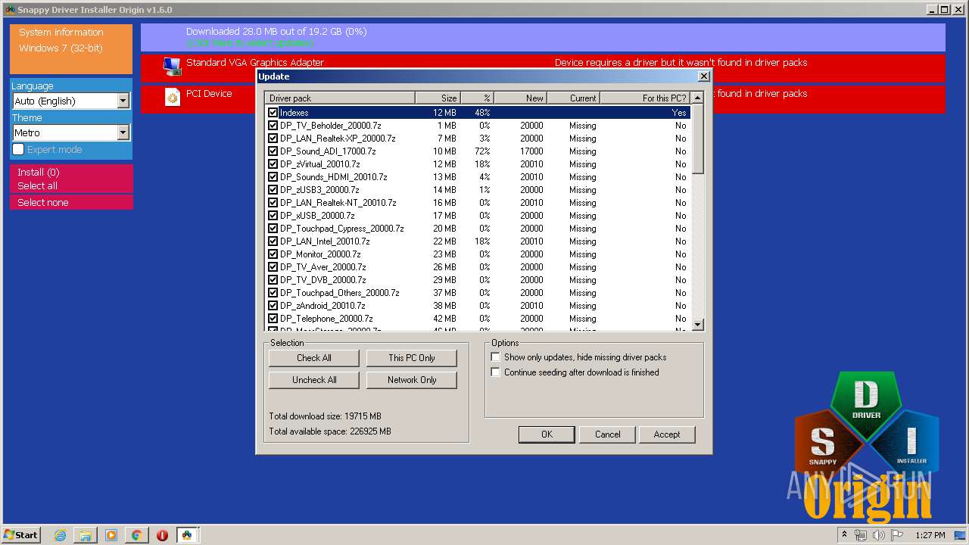Uncheck DP_zUSB3_20000.7z

point(273,190)
